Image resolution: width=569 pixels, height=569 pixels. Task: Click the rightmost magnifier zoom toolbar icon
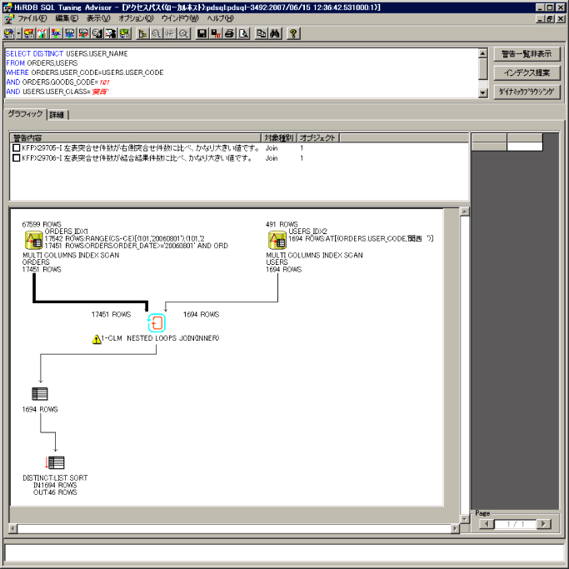coord(184,34)
